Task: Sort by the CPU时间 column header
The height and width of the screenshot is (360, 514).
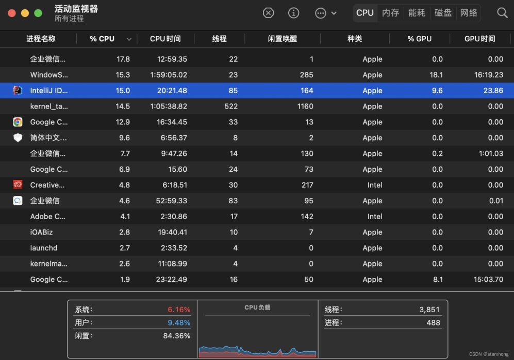Action: (165, 39)
